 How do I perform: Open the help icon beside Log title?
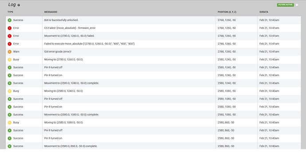[x=19, y=5]
